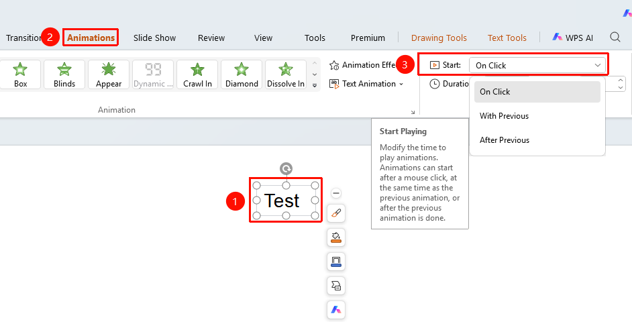Open the Premium tab

pos(368,38)
